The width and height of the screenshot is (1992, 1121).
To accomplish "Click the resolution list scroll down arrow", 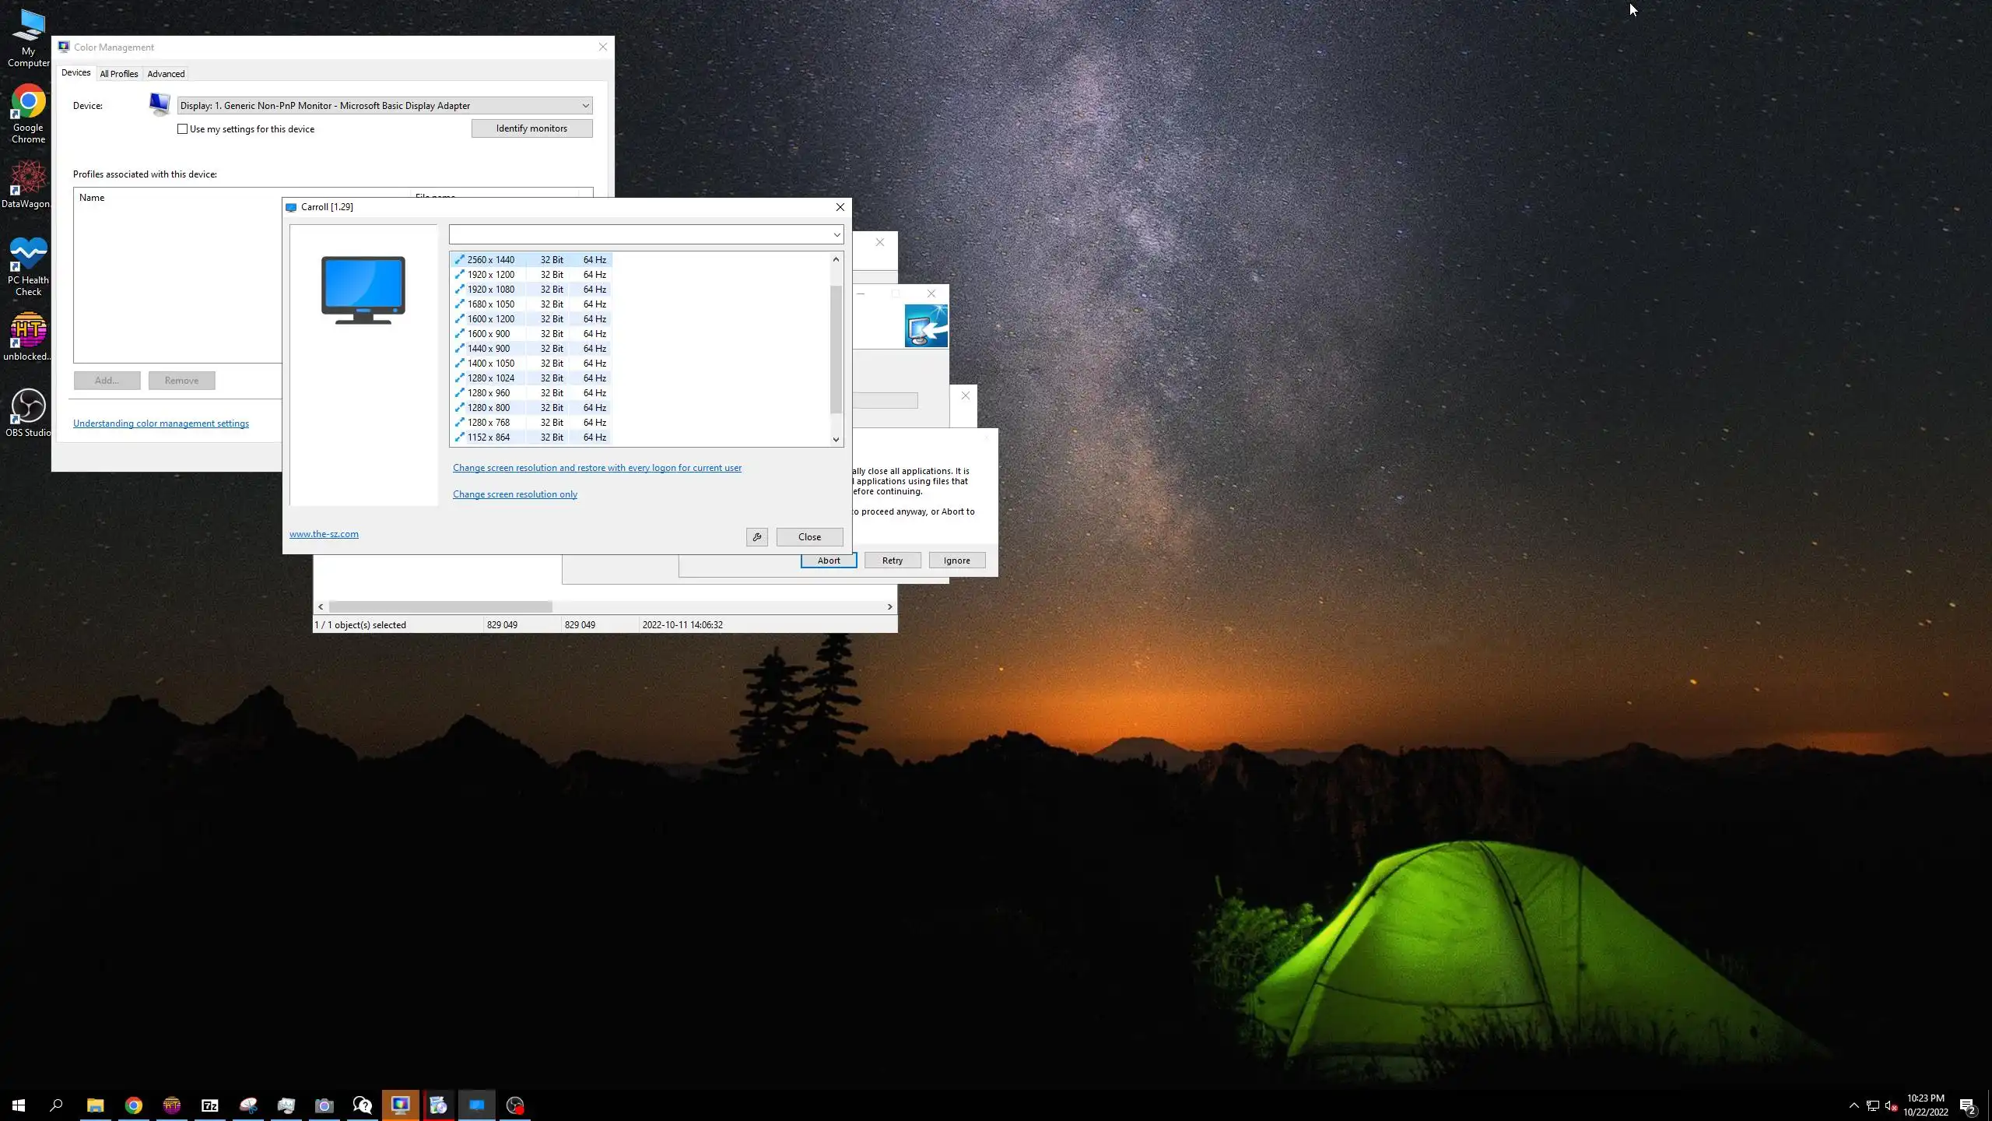I will (x=836, y=439).
